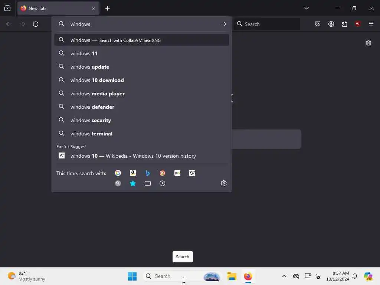
Task: Select the 'windows terminal' suggestion
Action: 142,134
